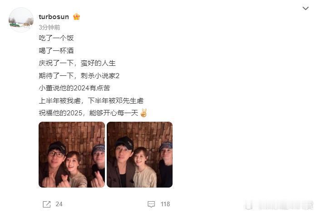Open the post via 3分钟前 timestamp

pyautogui.click(x=50, y=27)
